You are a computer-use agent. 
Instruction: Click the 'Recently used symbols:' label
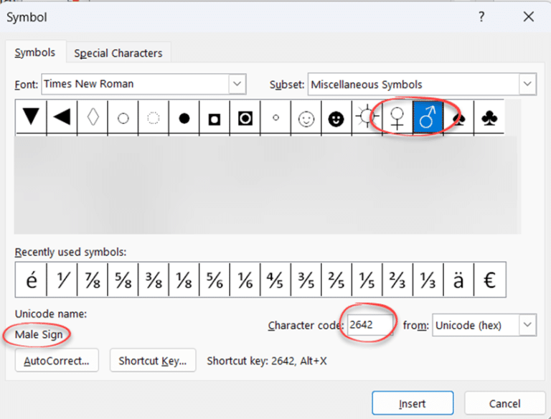point(70,252)
